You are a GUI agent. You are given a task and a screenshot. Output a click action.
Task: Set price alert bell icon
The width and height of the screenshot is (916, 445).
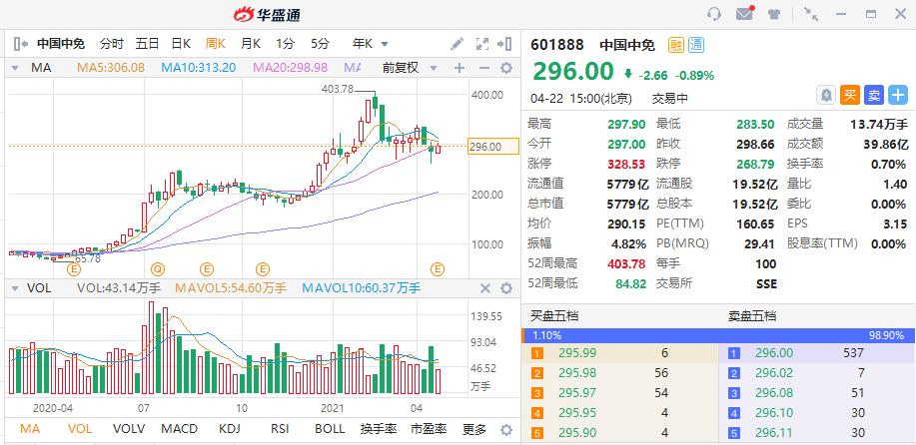826,95
